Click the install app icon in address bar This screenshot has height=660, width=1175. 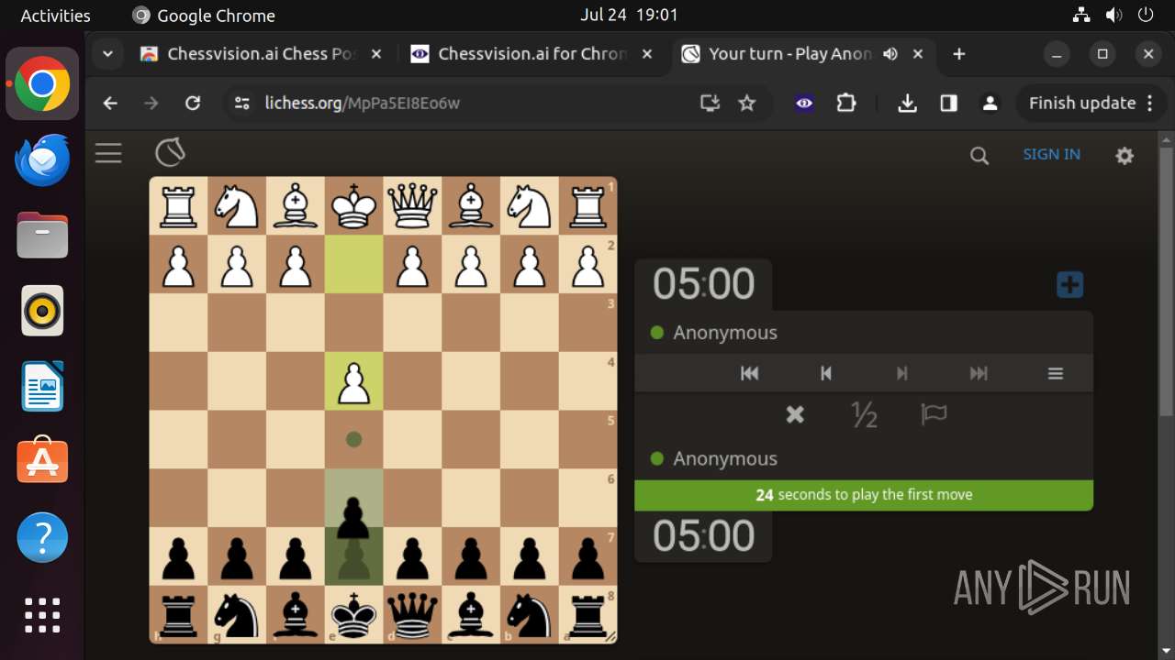tap(710, 104)
